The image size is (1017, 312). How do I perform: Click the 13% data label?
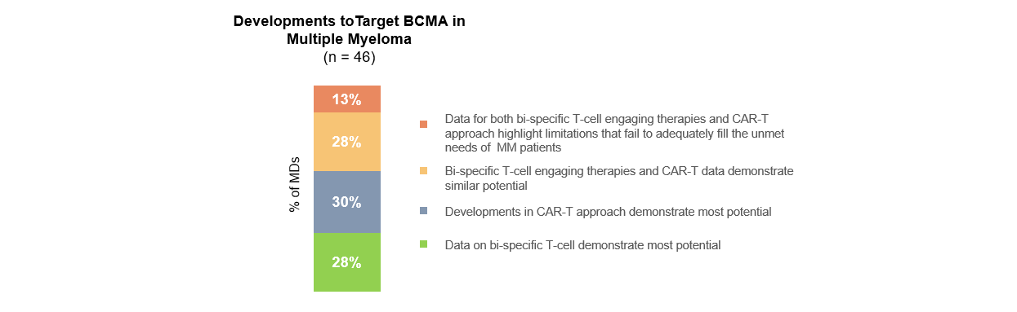(347, 99)
